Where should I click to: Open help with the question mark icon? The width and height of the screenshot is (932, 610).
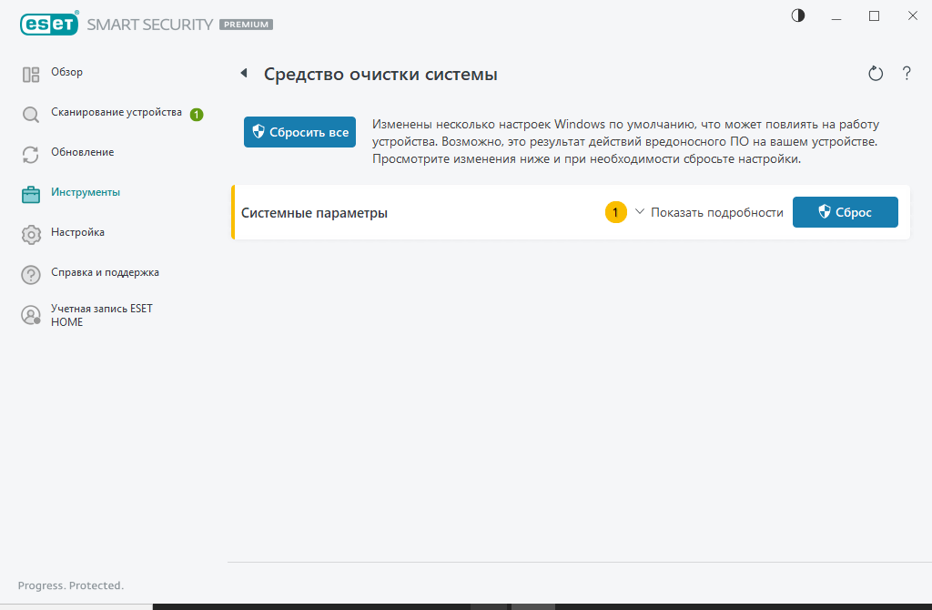coord(907,73)
